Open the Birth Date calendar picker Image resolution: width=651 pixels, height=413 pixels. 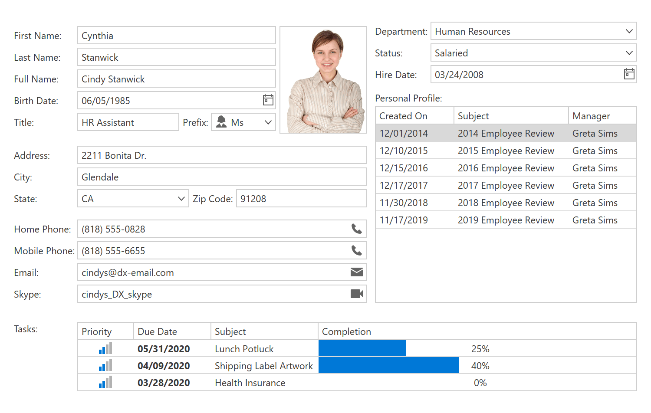268,100
